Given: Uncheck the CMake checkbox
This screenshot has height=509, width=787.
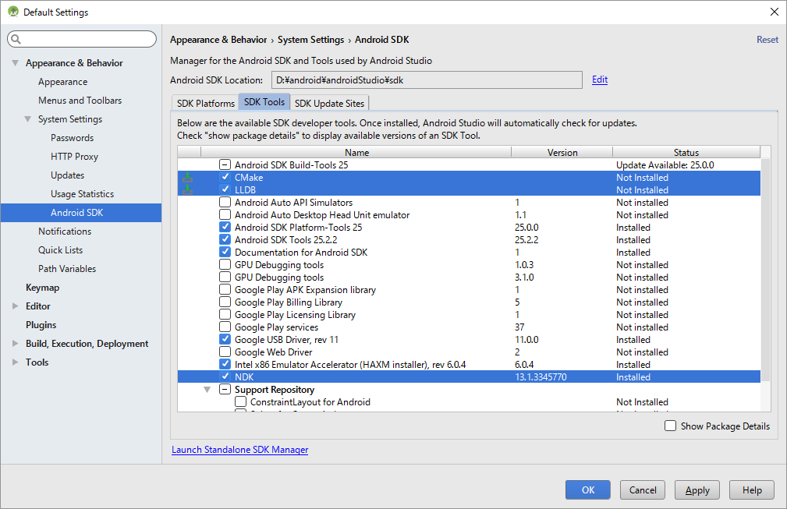Looking at the screenshot, I should coord(225,177).
